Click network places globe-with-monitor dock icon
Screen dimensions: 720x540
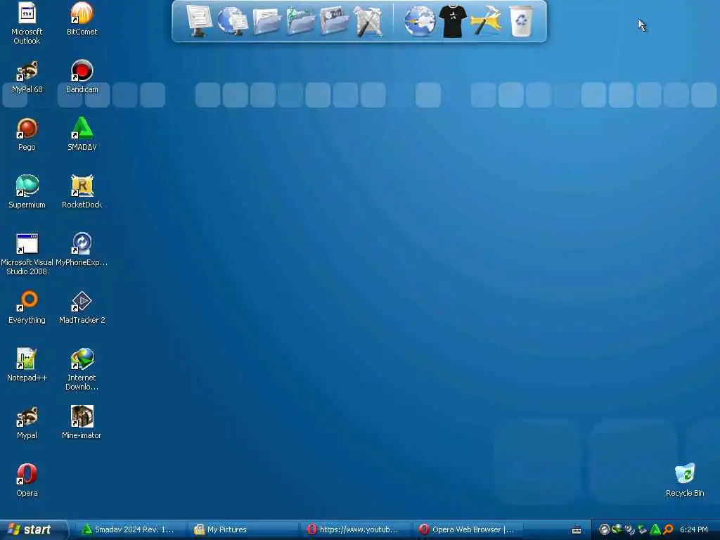click(232, 22)
